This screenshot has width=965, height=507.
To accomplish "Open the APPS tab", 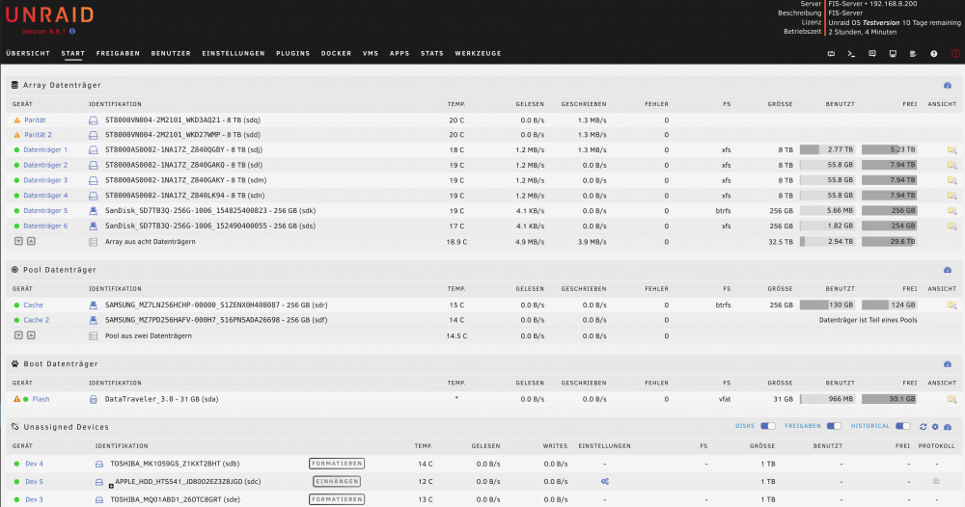I will coord(400,53).
